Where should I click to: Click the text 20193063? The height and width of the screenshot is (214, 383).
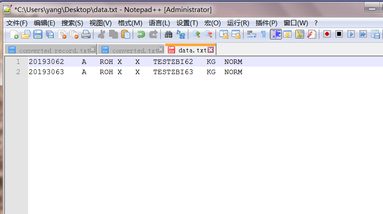(46, 72)
